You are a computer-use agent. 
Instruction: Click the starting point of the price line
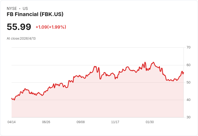(12, 99)
